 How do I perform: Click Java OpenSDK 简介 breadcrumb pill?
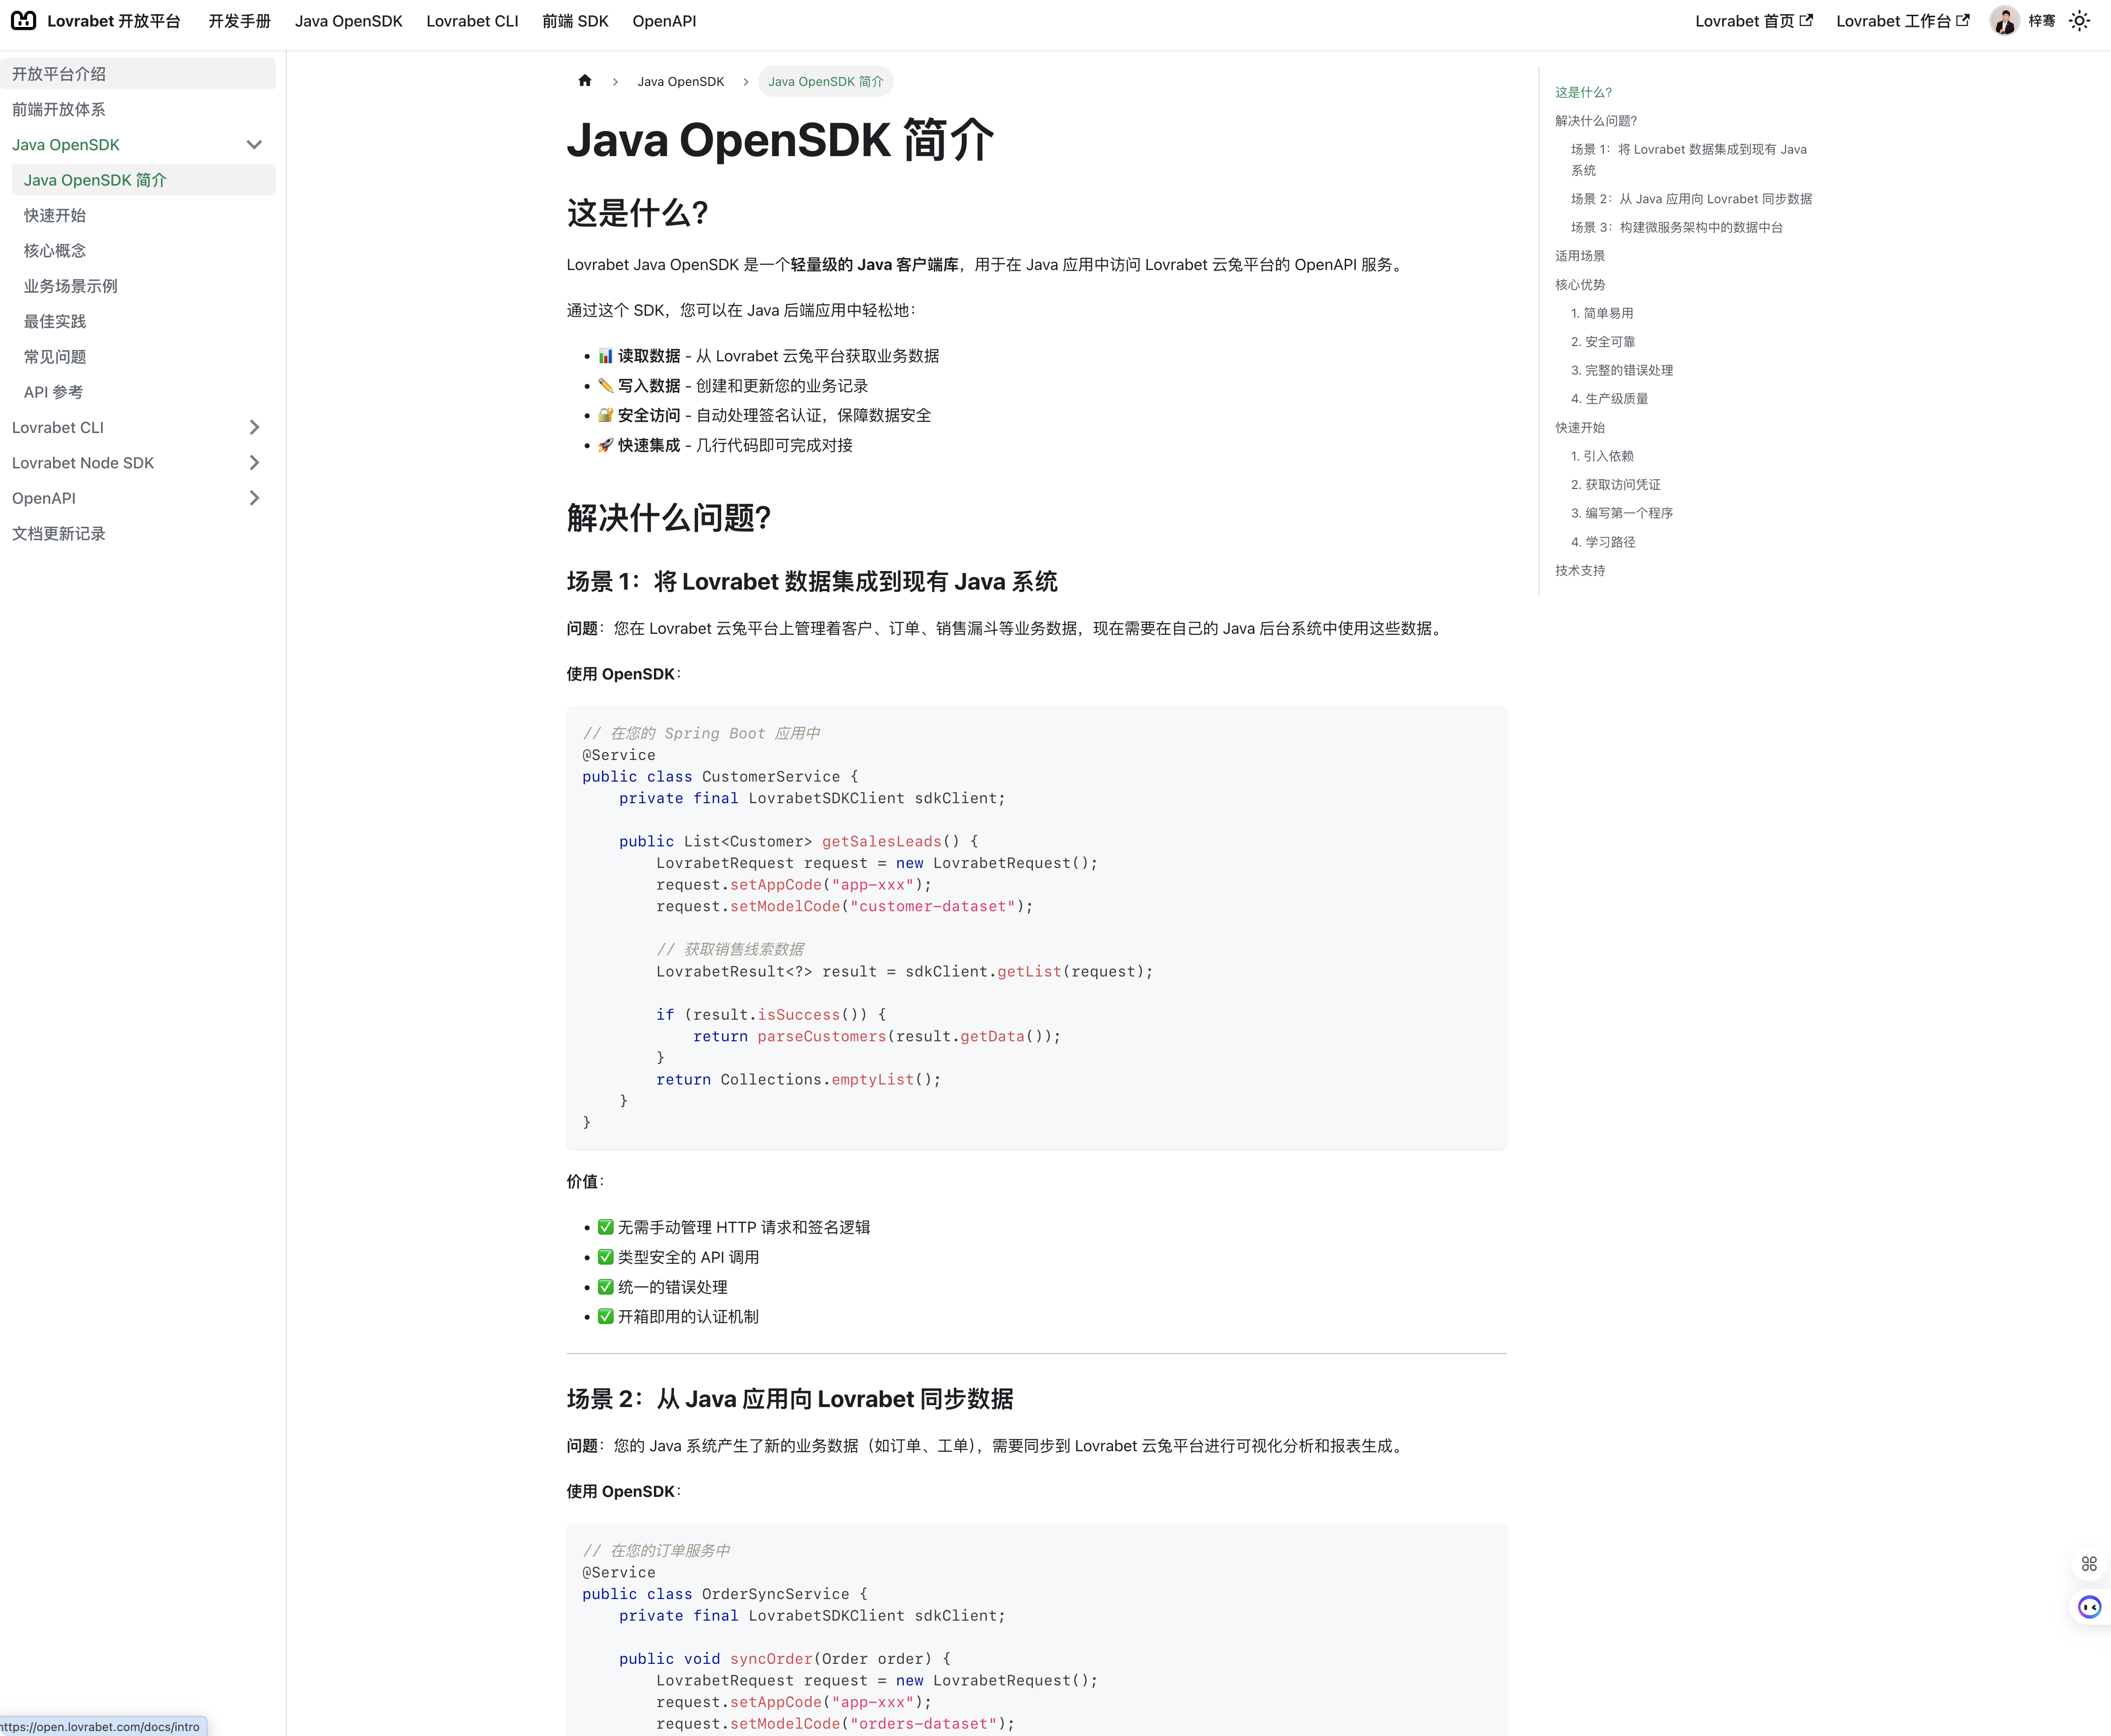point(826,81)
